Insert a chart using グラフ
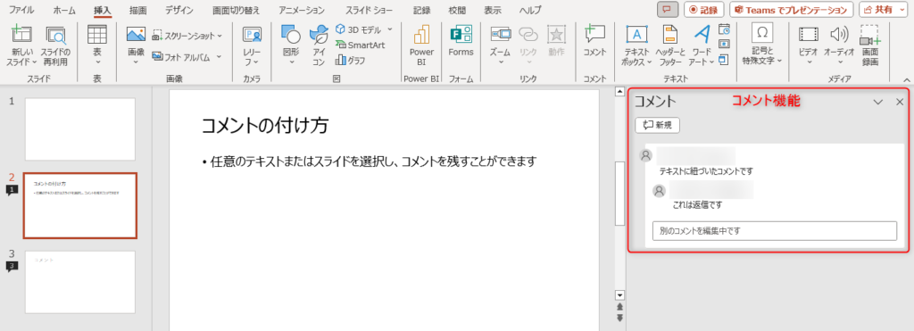 [350, 60]
